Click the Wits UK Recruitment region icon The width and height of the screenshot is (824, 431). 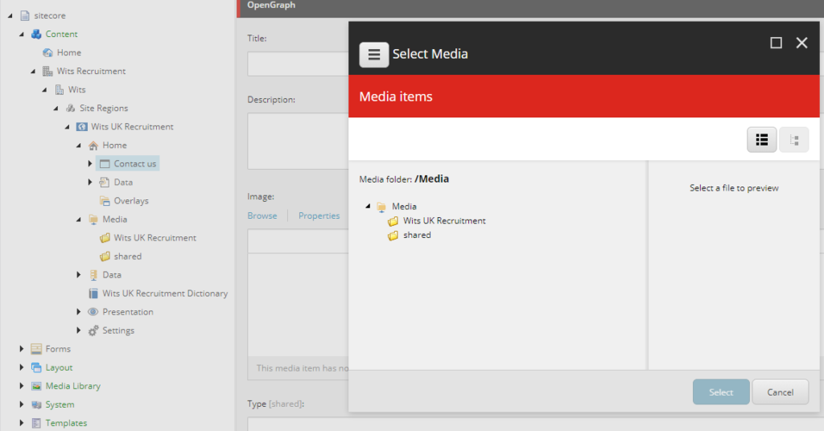click(82, 126)
